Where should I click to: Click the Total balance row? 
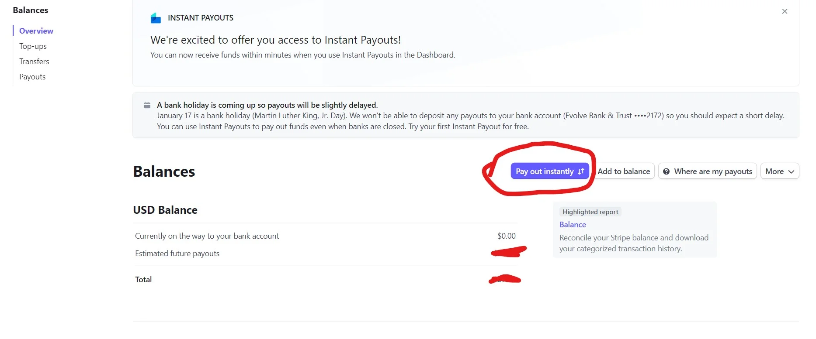click(143, 280)
